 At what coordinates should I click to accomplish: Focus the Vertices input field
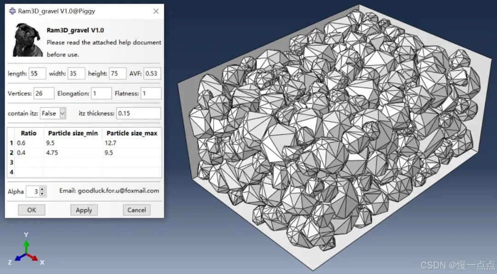(44, 93)
